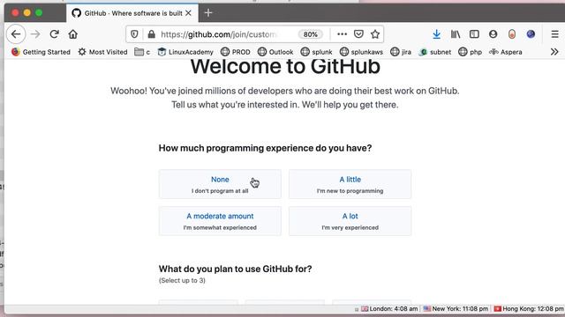
Task: Click '(Select up to 3)' hint text
Action: pyautogui.click(x=182, y=280)
